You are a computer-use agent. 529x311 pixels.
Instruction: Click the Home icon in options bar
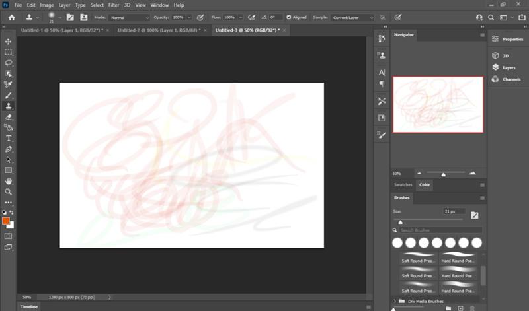tap(12, 18)
